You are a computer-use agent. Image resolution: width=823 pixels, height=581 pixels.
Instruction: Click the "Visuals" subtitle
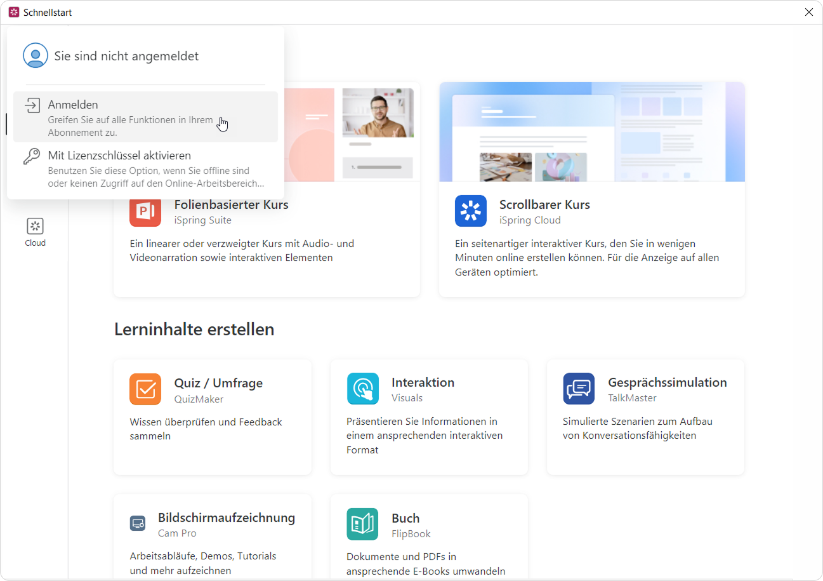407,398
